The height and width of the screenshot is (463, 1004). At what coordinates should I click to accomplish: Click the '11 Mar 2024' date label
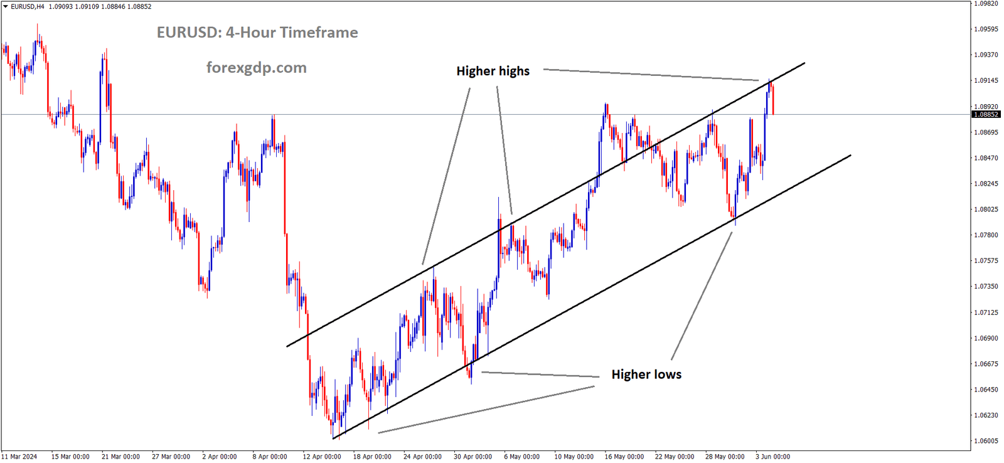(19, 457)
